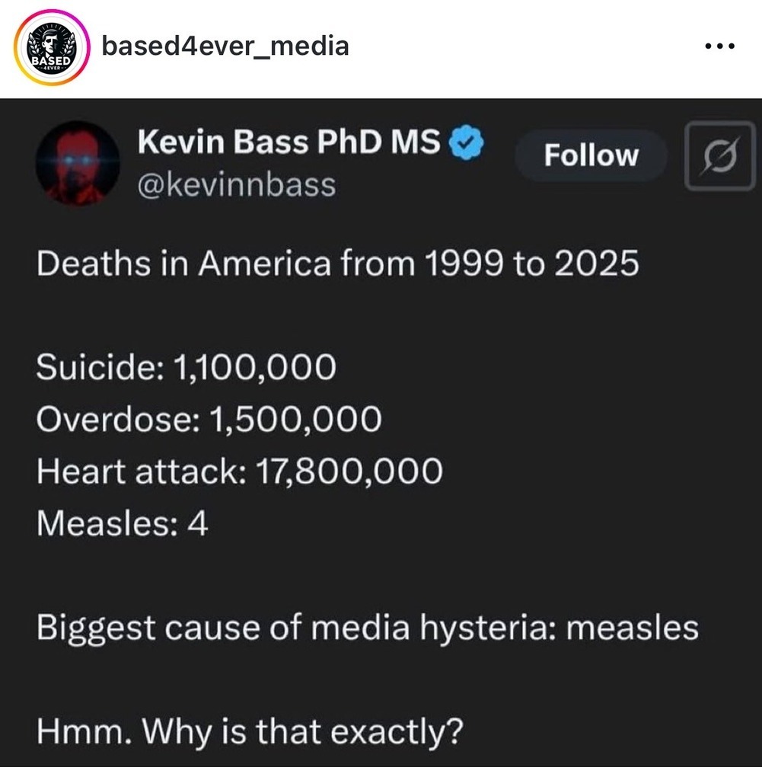
Task: Click the 1,500,000 figure
Action: 294,420
